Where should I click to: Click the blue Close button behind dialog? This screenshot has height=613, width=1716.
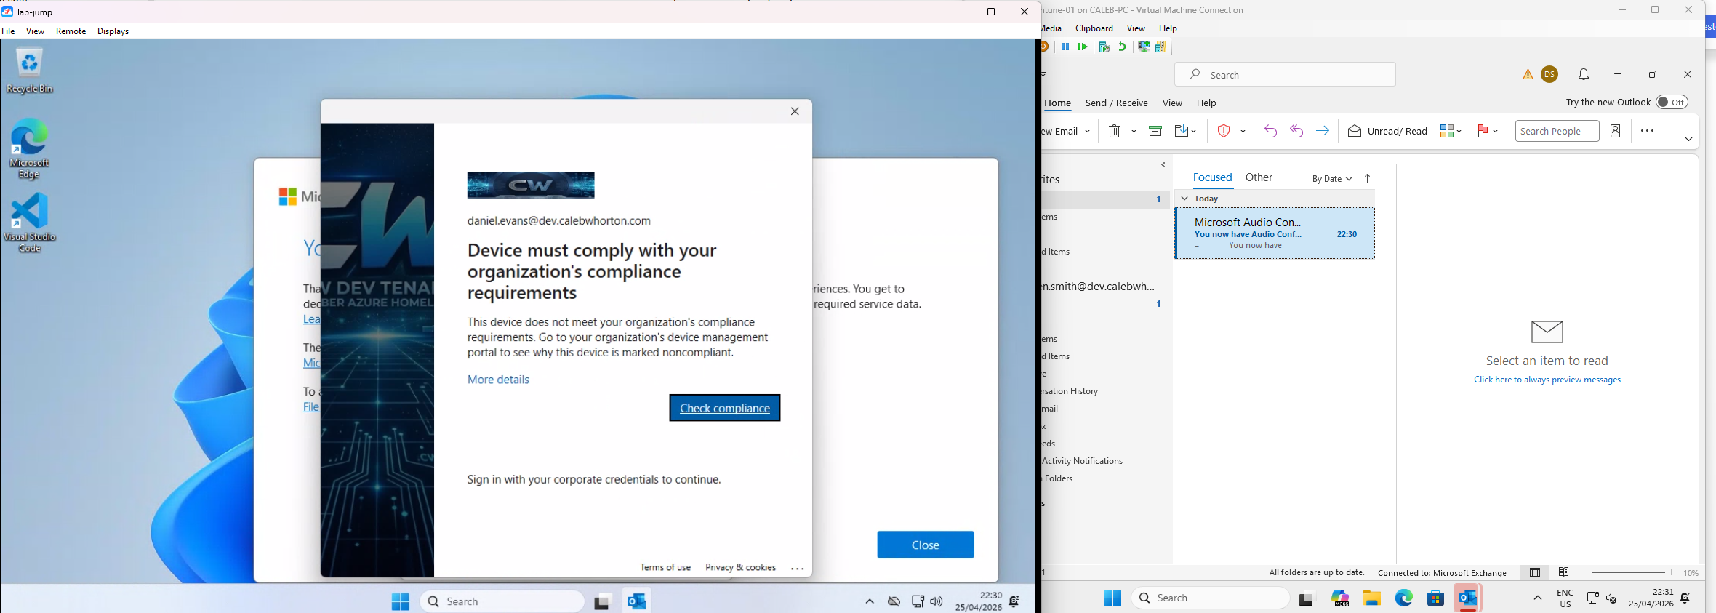click(926, 545)
